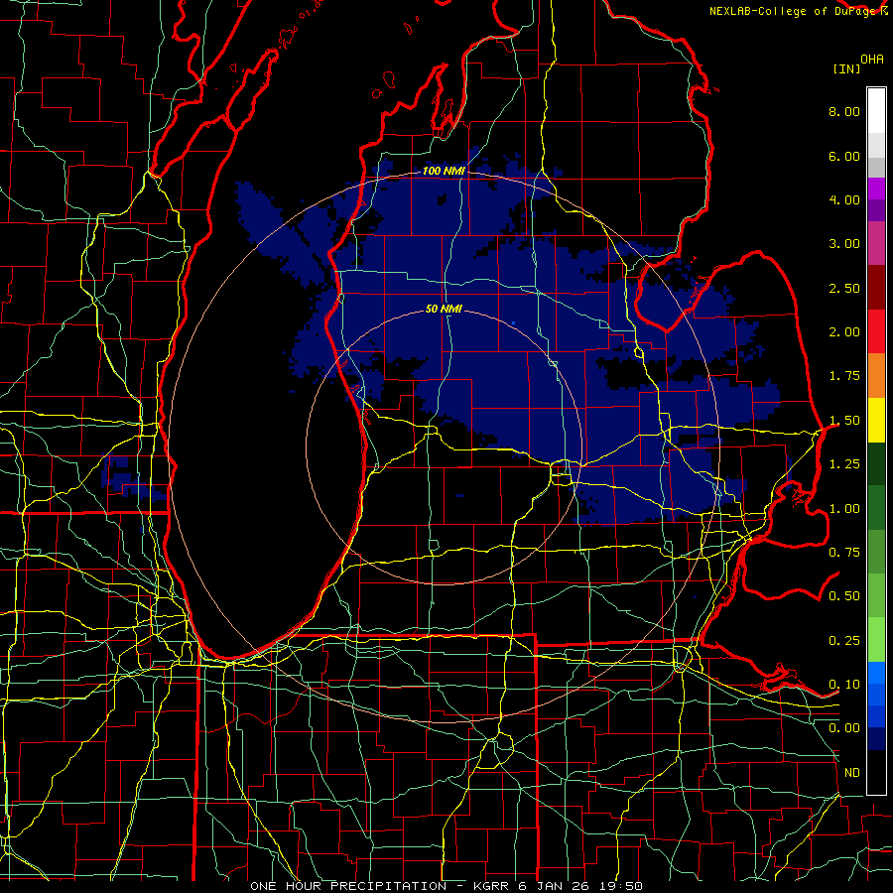Click the 100 NMI range ring label

tap(444, 171)
